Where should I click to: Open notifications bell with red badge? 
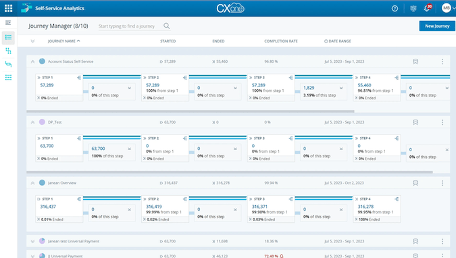coord(428,8)
